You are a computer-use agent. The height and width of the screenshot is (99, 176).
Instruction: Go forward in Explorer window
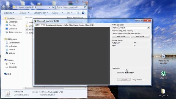click(8, 7)
